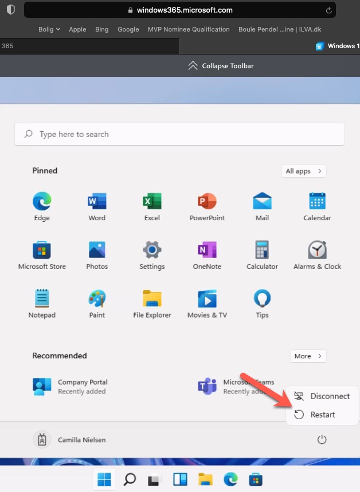Open Widgets from the taskbar
Screen dimensions: 360x492
pyautogui.click(x=180, y=479)
